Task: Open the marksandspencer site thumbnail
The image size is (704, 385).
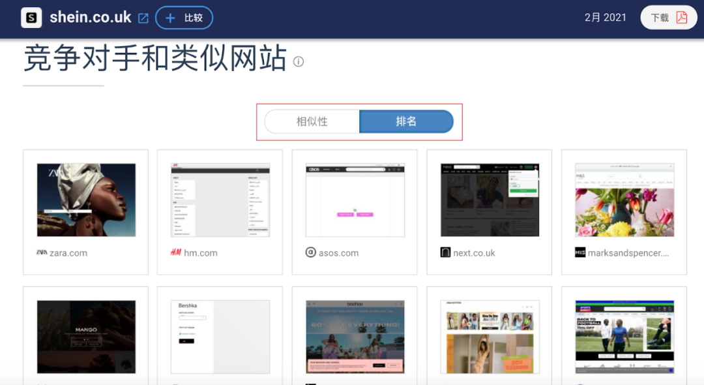Action: pos(624,200)
